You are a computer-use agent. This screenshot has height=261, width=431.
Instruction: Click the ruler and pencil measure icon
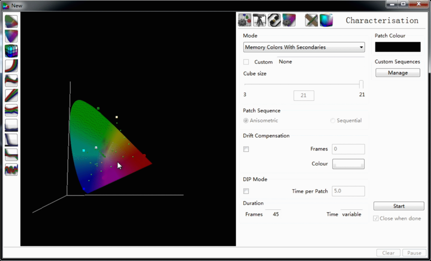311,20
